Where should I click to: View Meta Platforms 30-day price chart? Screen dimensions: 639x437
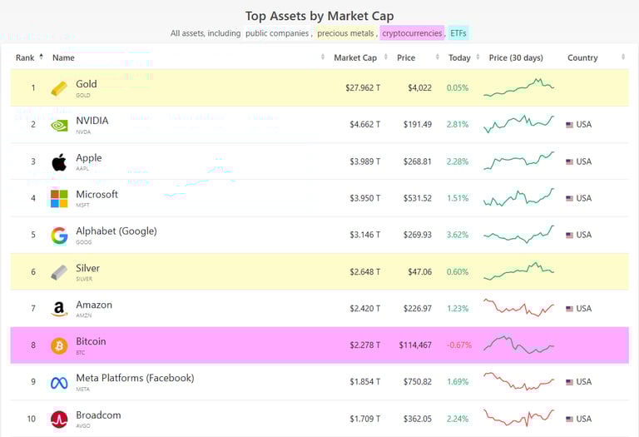tap(519, 381)
